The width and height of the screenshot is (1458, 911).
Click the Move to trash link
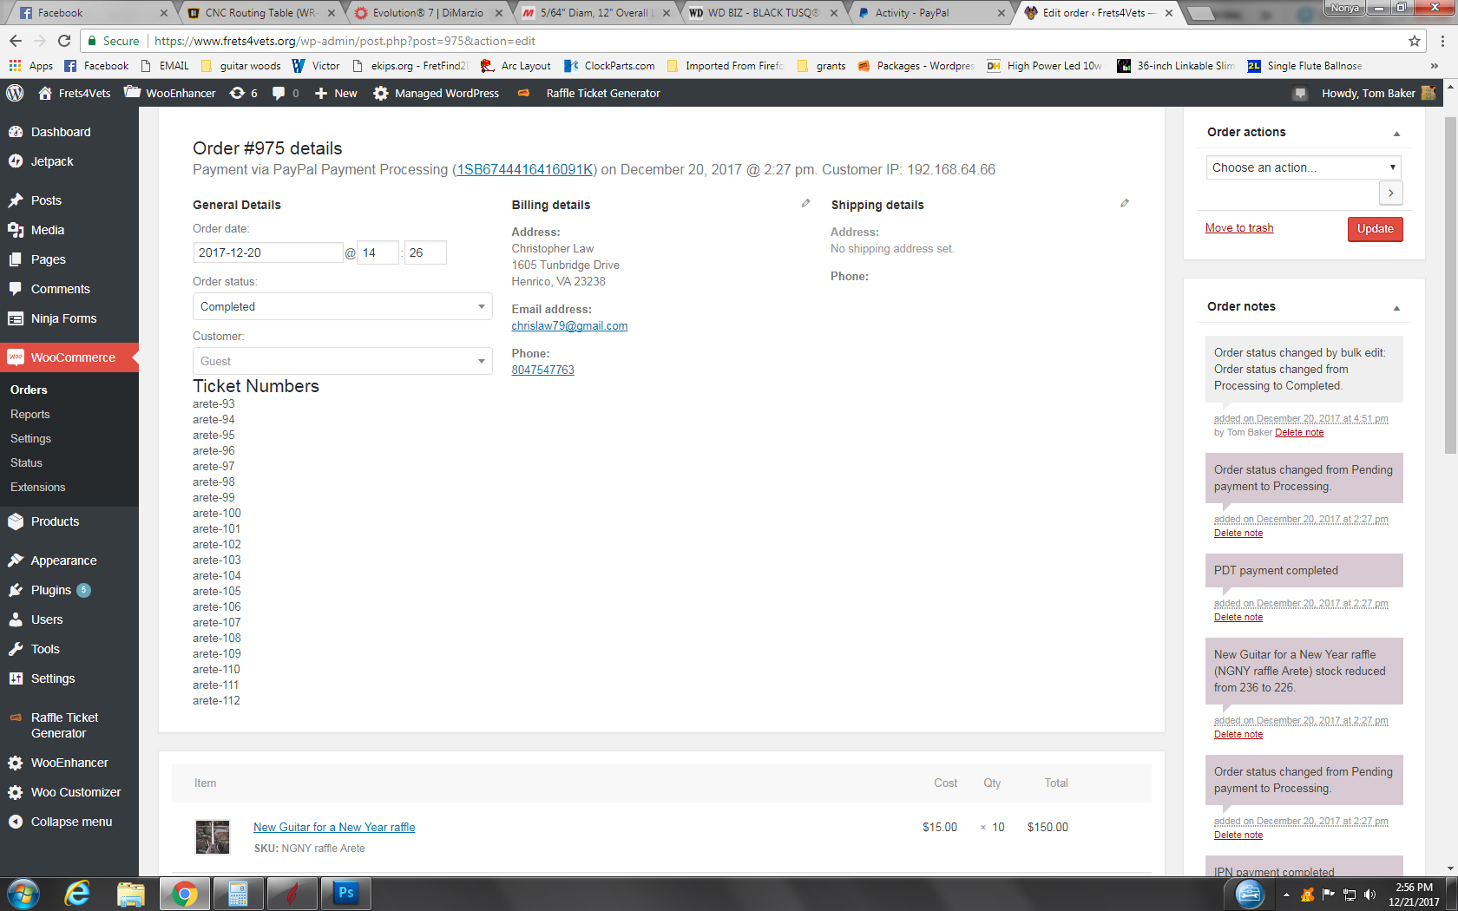[1238, 228]
